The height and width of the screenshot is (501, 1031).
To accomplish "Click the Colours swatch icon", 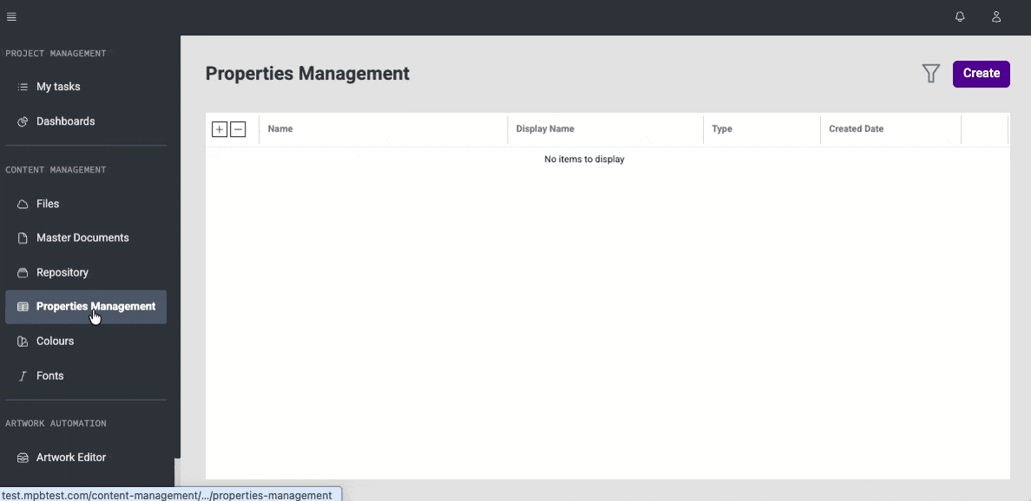I will [23, 342].
